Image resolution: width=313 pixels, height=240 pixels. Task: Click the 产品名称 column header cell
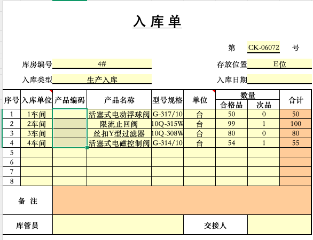(119, 100)
